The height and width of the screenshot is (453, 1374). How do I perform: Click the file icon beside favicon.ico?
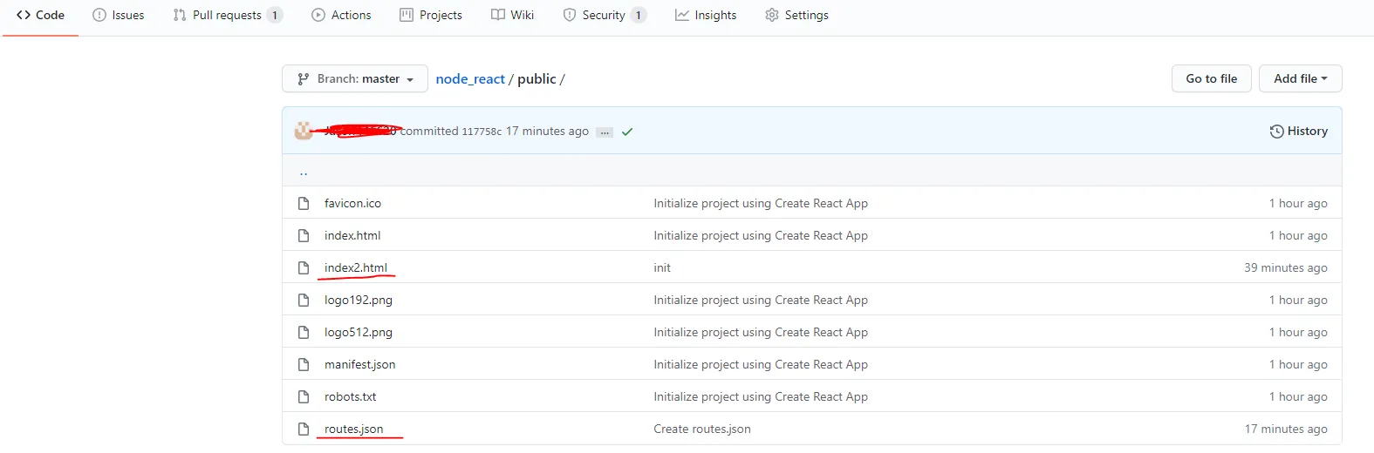(x=304, y=203)
